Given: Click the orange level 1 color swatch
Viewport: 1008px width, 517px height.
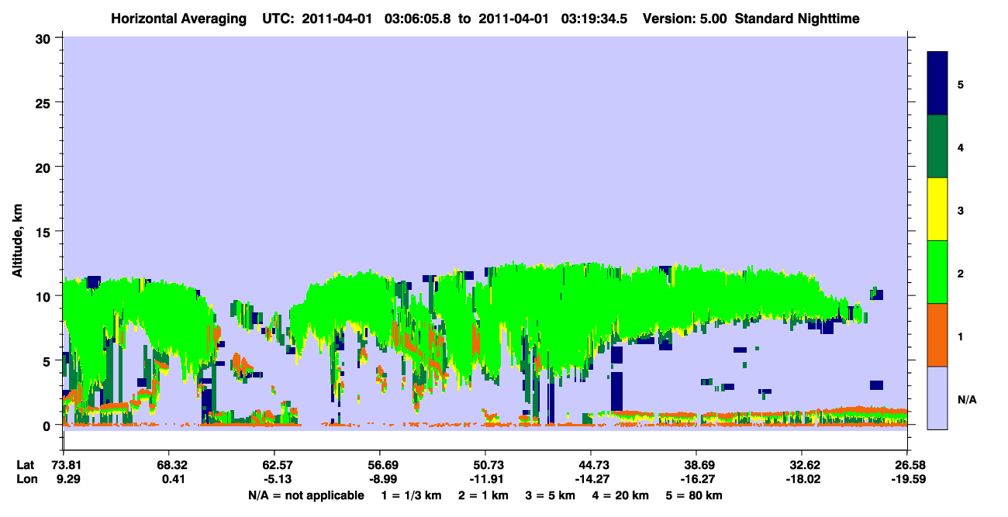Looking at the screenshot, I should pos(937,335).
